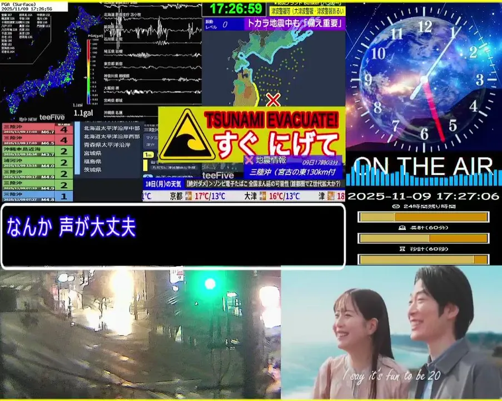Click the 24時間残り時間 progress bar
Screen dimensions: 502x401
[423, 217]
